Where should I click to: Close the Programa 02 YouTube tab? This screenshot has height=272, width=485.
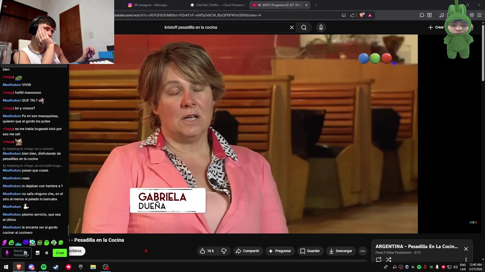[306, 5]
